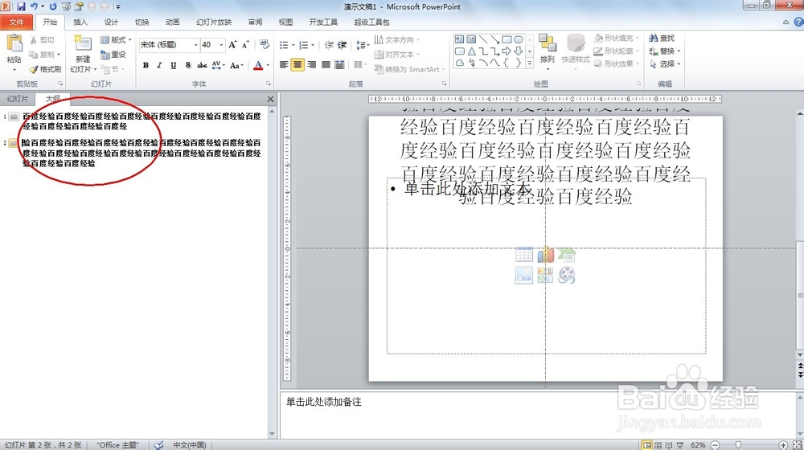Switch to Animations (动画) ribbon tab

pyautogui.click(x=172, y=22)
